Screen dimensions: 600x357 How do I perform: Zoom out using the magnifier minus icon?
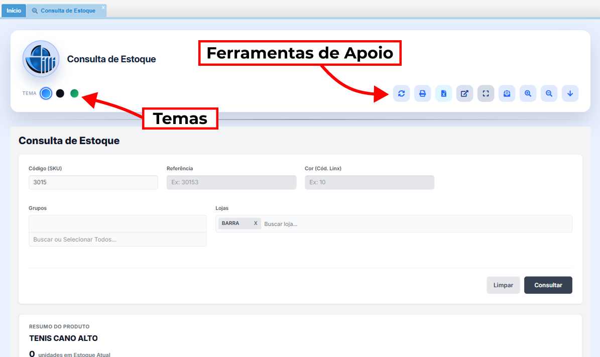[549, 93]
